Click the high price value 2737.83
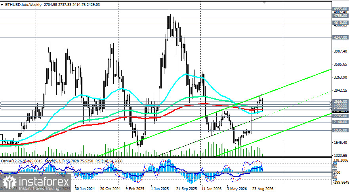The width and height of the screenshot is (349, 192). pos(65,5)
